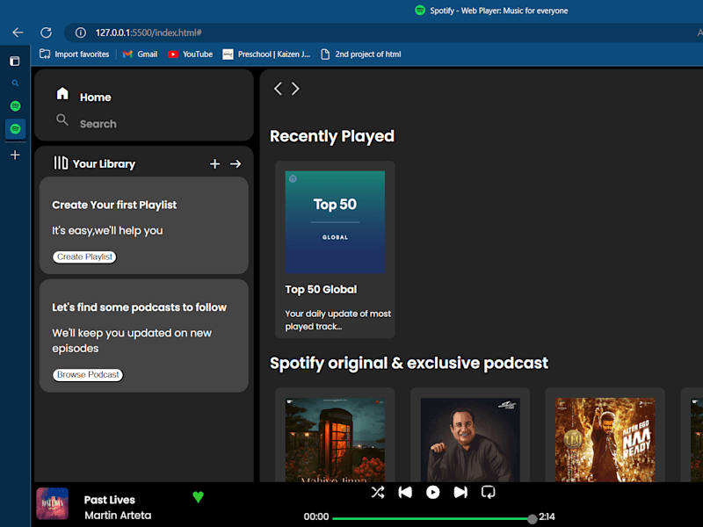
Task: Click Spotify original & exclusive podcast heading
Action: (409, 363)
